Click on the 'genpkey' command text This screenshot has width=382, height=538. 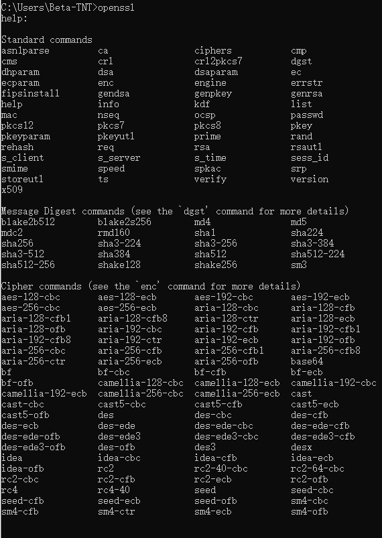213,94
